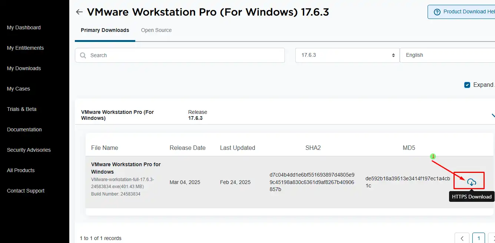Open the English language dropdown
Screen dimensions: 495x243
(x=446, y=55)
